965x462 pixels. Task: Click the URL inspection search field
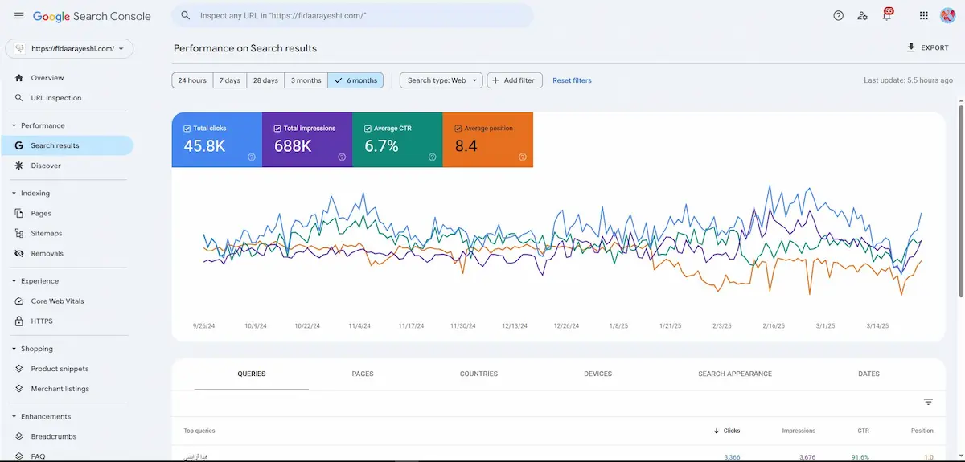pos(354,15)
